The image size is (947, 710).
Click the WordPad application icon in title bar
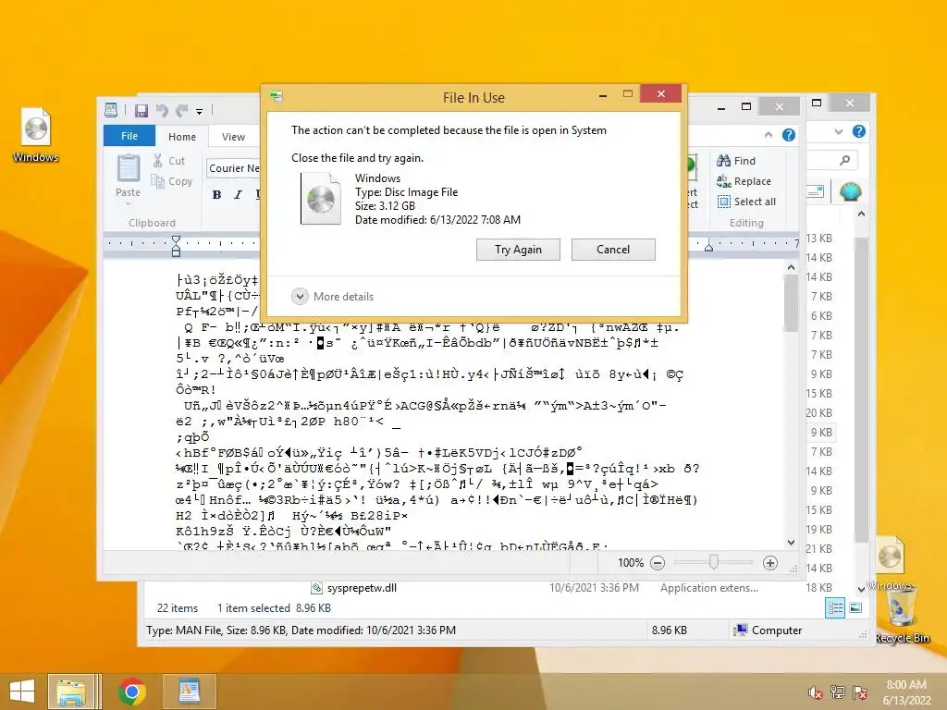pos(111,110)
